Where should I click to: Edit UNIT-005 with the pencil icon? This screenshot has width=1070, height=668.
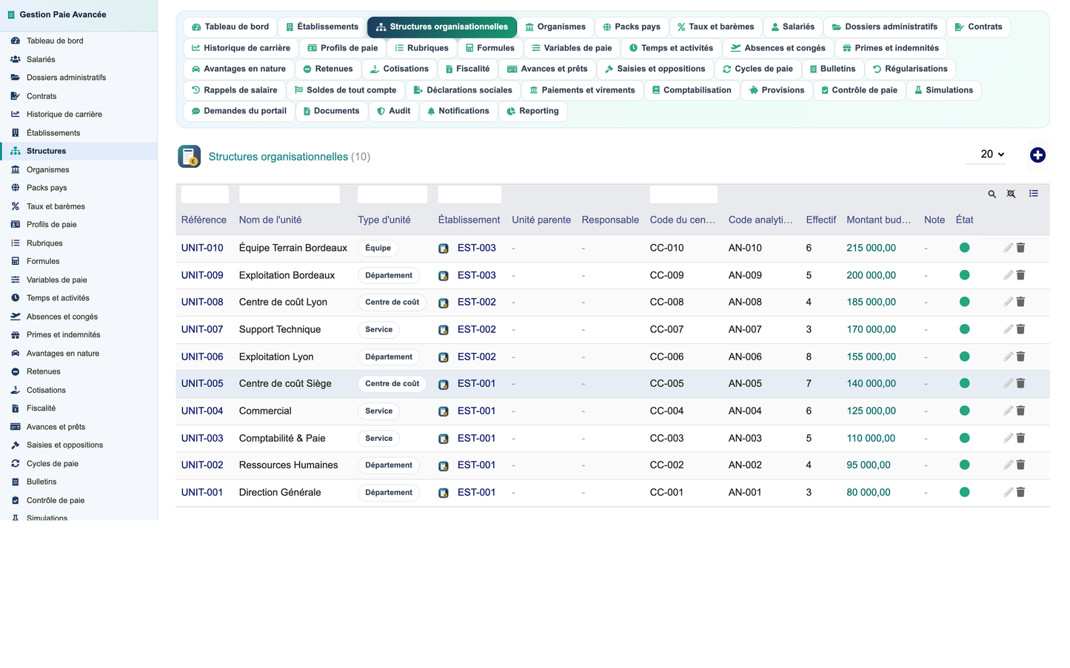(x=1008, y=383)
